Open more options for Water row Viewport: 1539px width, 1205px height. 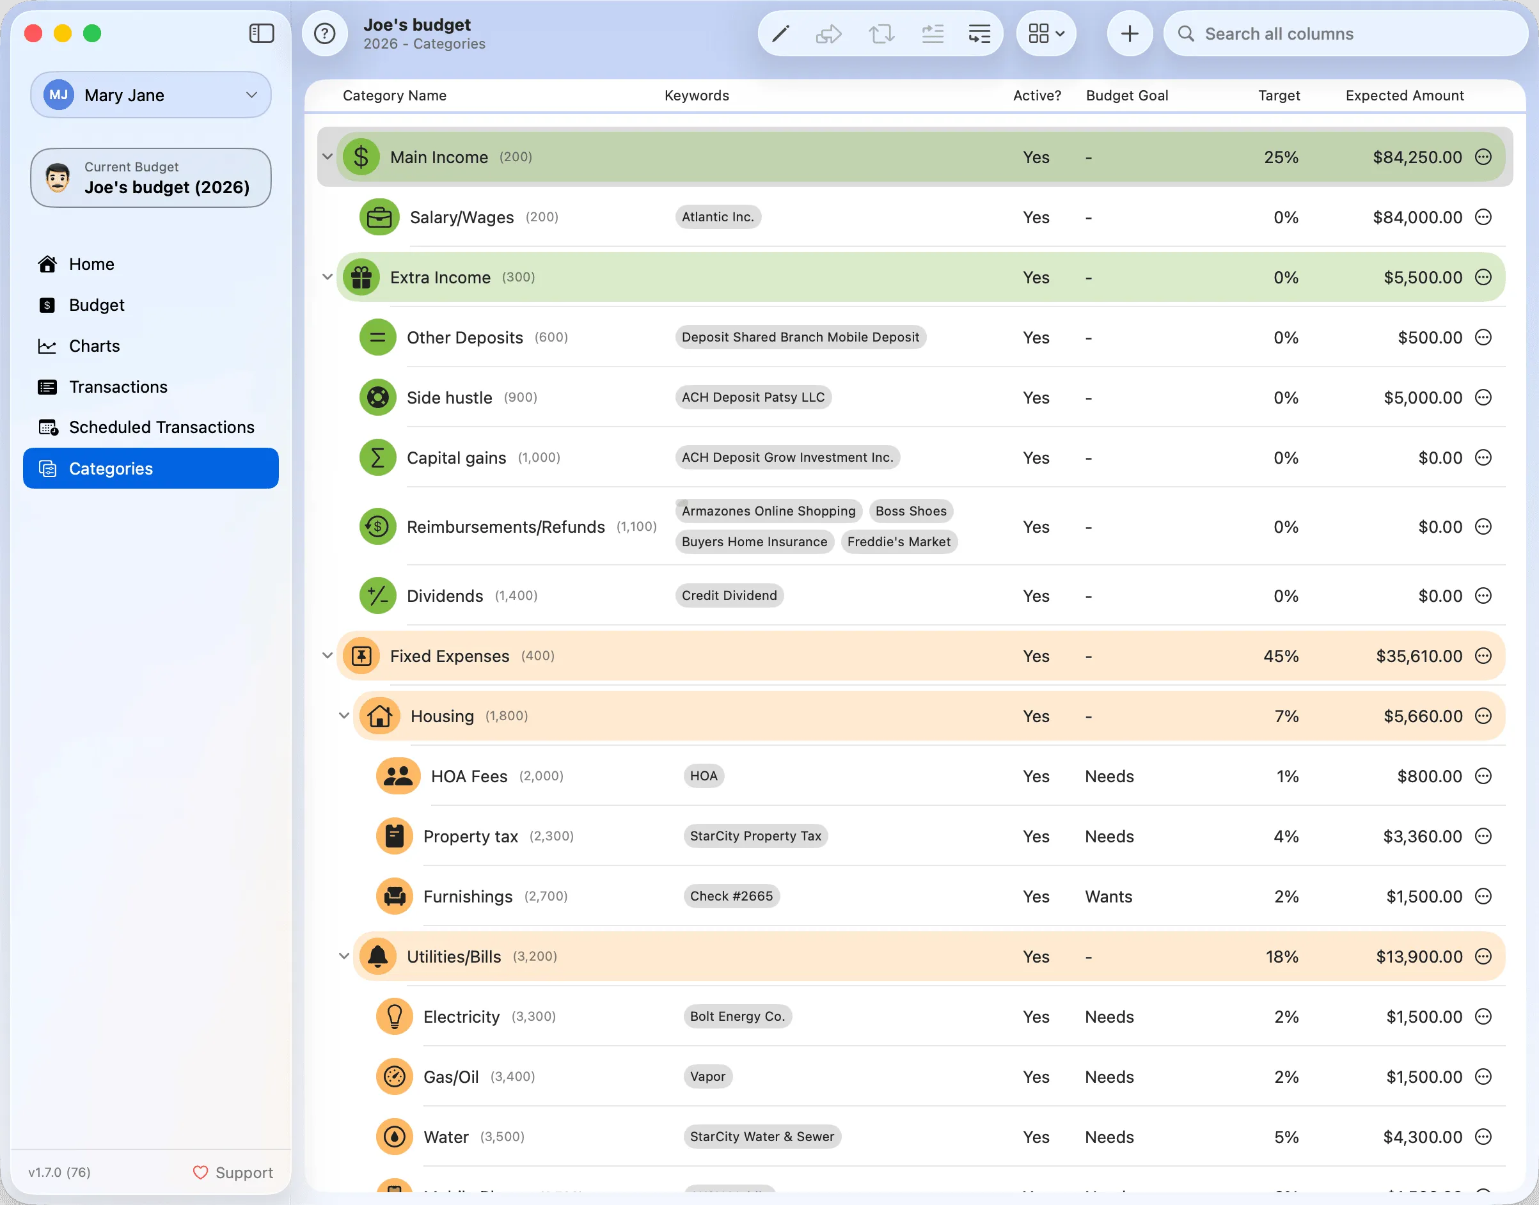point(1483,1137)
